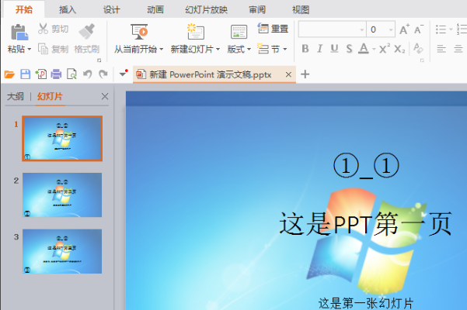Open clipboard group dialog launcher
The width and height of the screenshot is (467, 310).
99,60
